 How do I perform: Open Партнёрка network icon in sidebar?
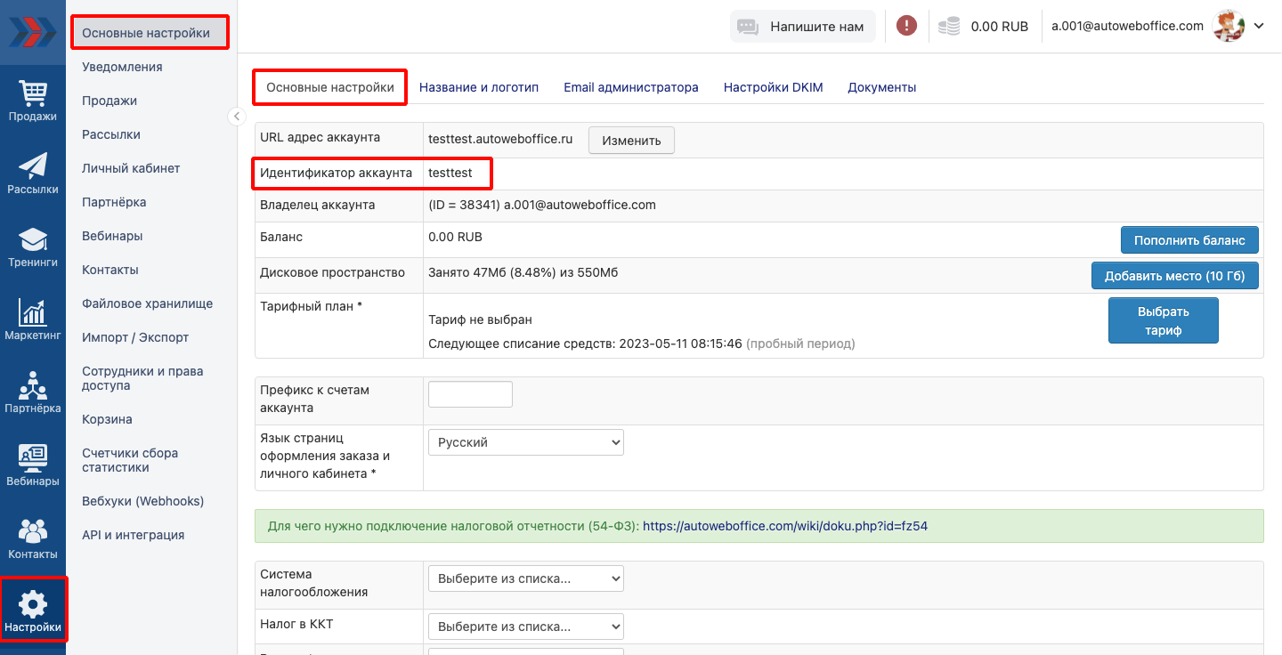[x=33, y=386]
